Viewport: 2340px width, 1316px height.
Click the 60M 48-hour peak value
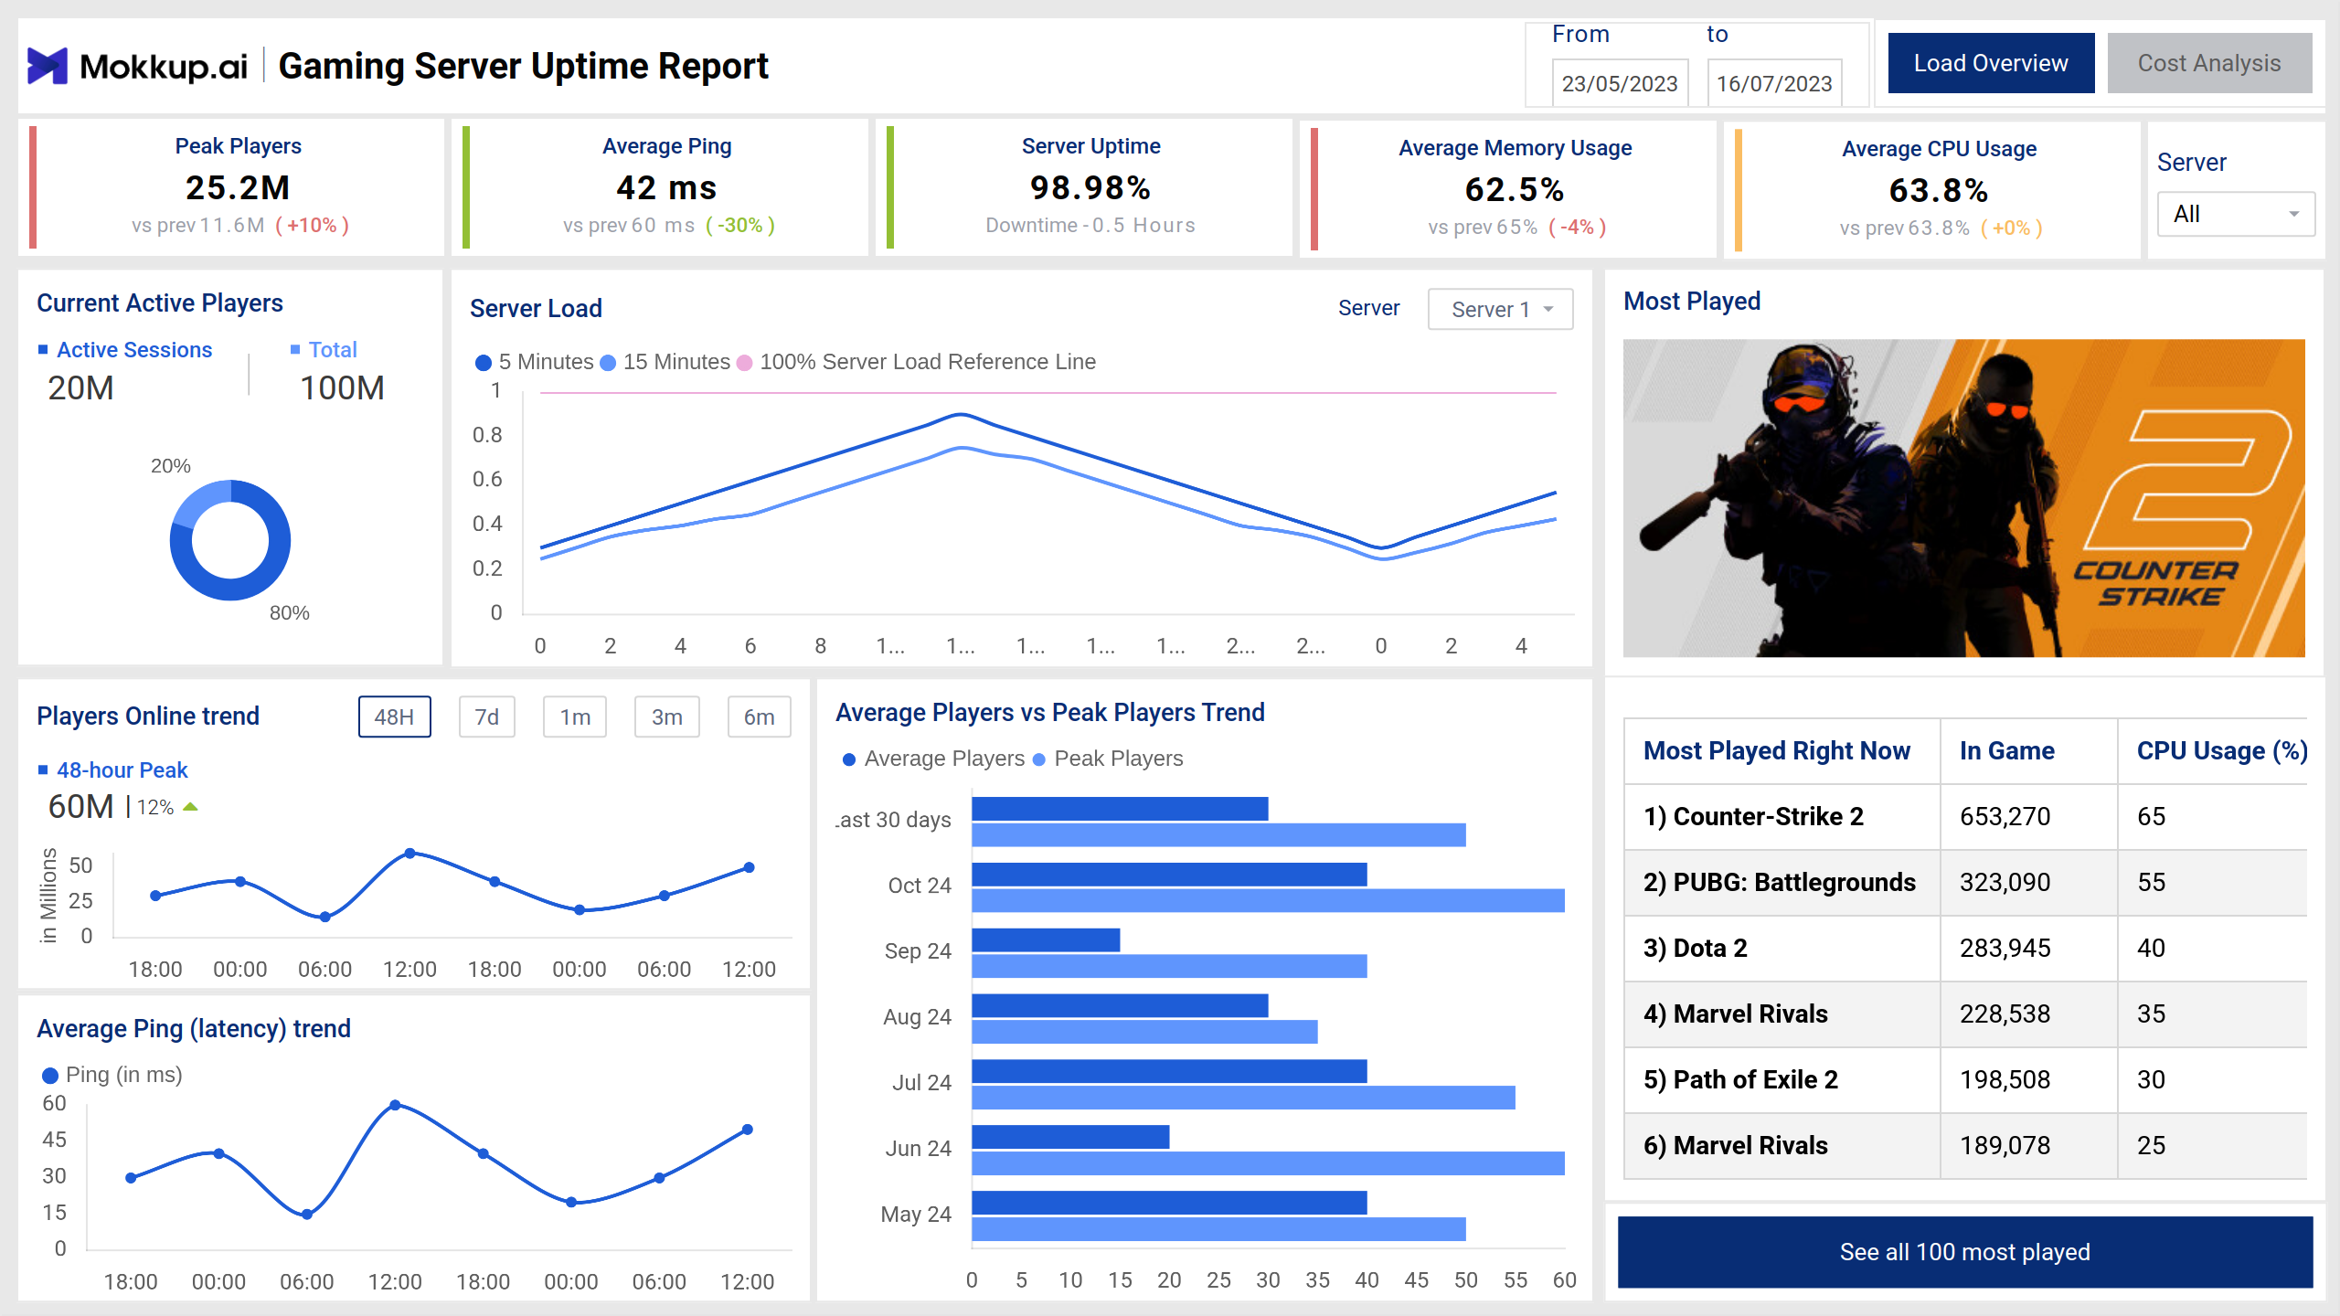coord(81,807)
